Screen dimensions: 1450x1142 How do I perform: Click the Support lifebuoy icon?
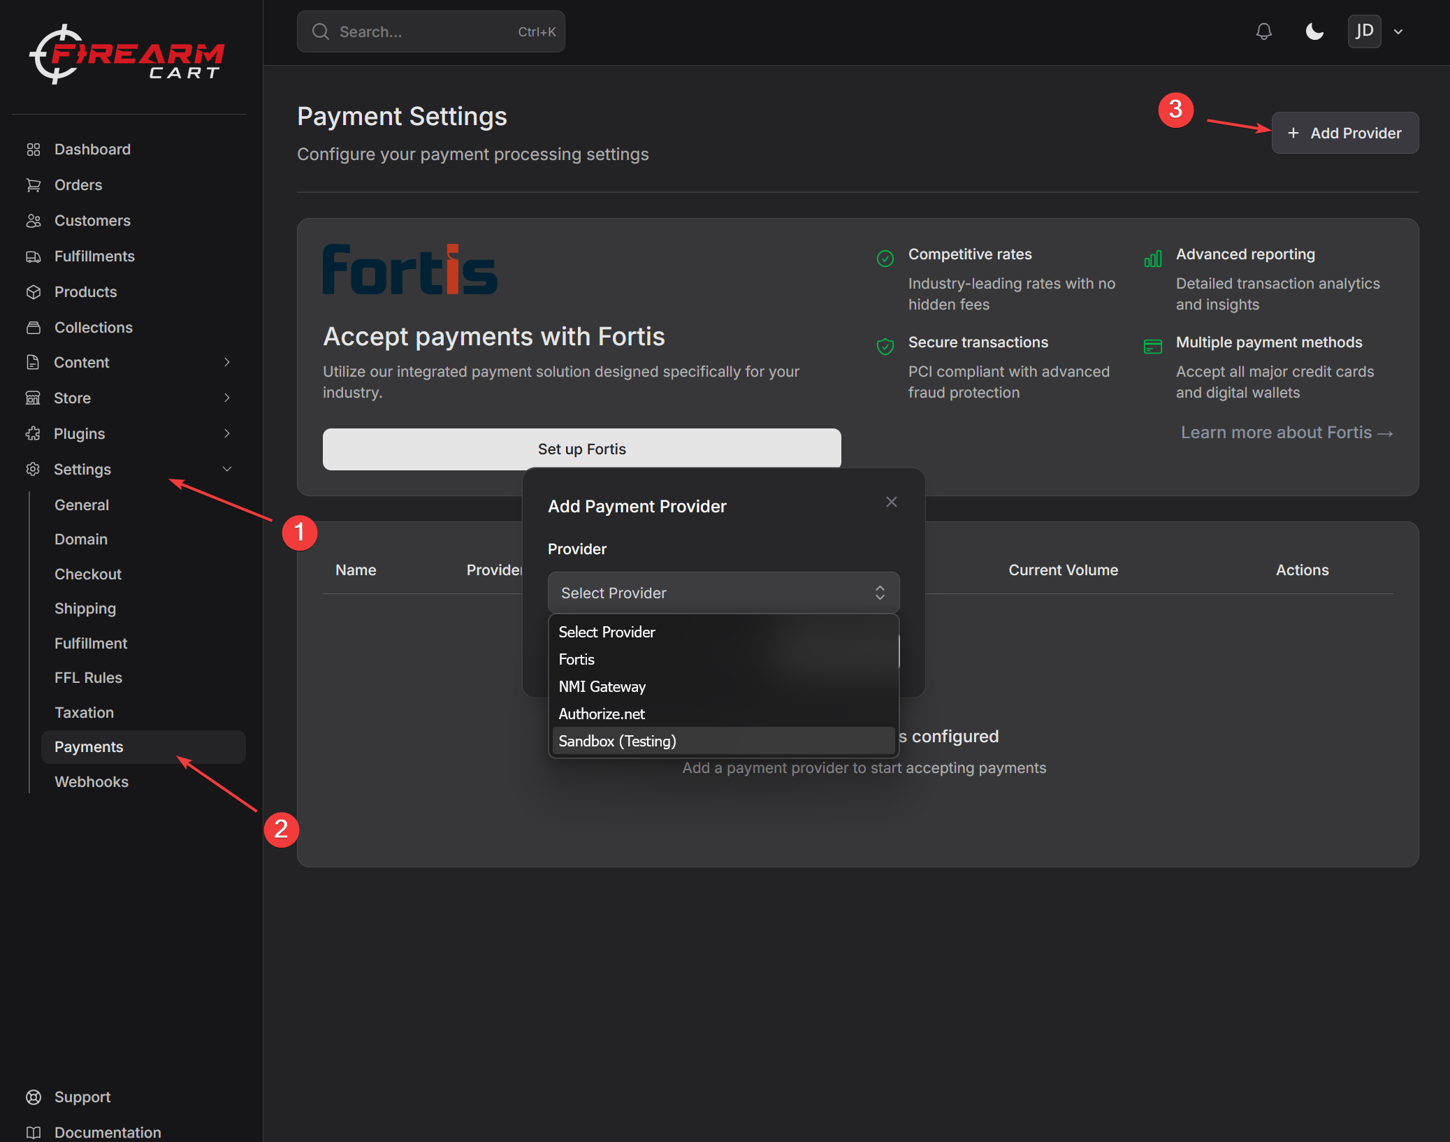[33, 1097]
